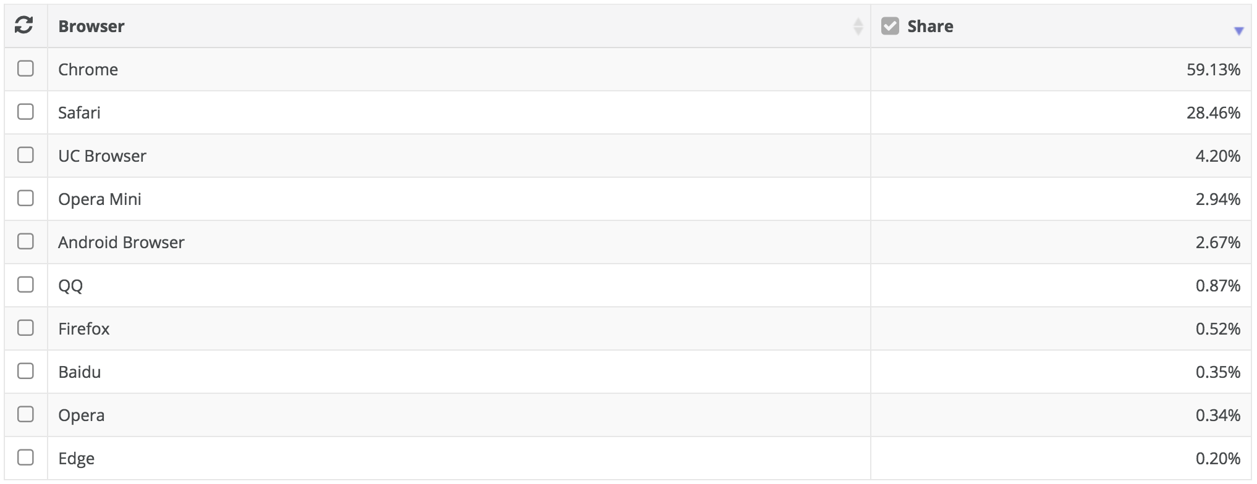The height and width of the screenshot is (484, 1257).
Task: Enable the Android Browser checkbox
Action: pyautogui.click(x=25, y=241)
